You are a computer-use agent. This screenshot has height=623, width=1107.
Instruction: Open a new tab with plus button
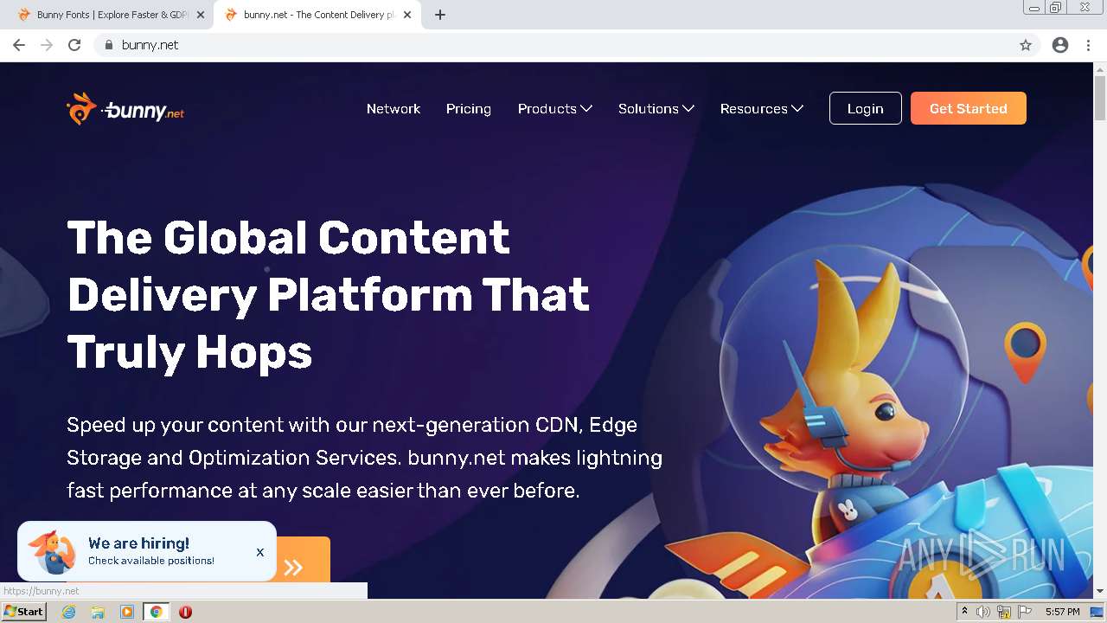[440, 15]
